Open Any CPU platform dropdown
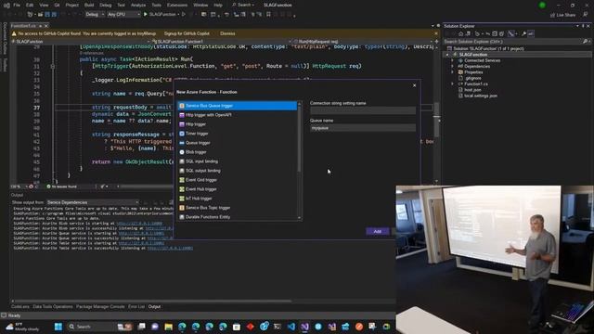 (123, 15)
